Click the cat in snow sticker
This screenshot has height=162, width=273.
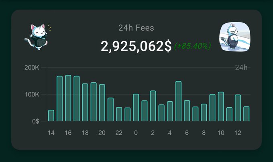coord(235,37)
